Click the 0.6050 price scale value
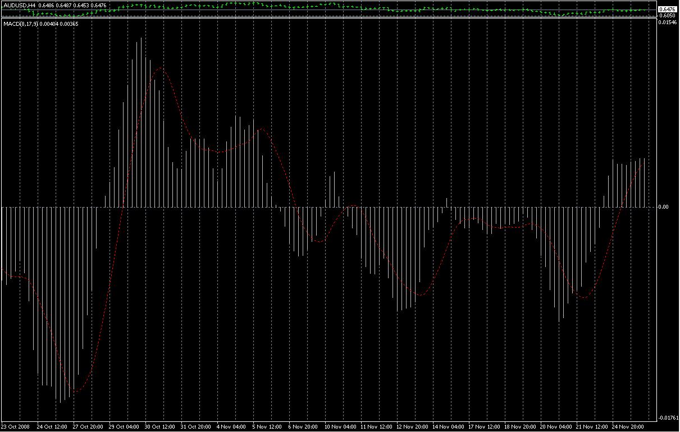680x432 pixels. [x=668, y=15]
